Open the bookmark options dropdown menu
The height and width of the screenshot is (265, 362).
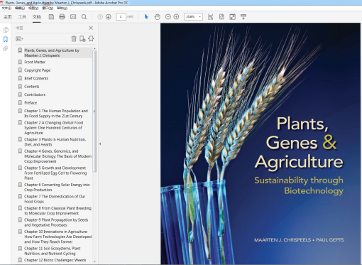point(19,38)
